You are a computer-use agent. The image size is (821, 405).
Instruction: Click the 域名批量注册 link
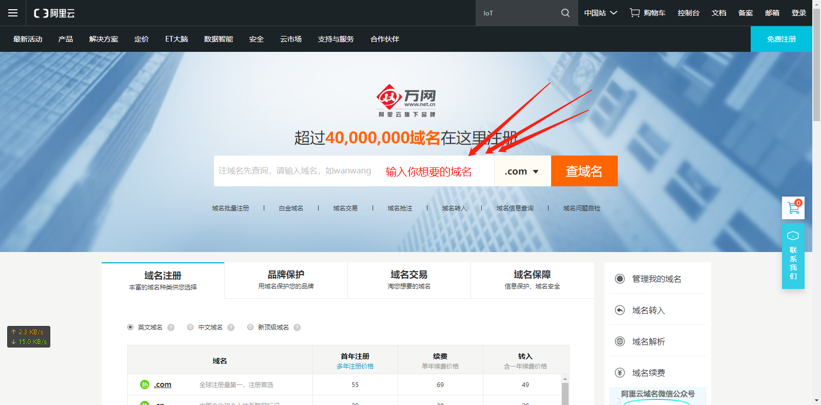tap(230, 208)
